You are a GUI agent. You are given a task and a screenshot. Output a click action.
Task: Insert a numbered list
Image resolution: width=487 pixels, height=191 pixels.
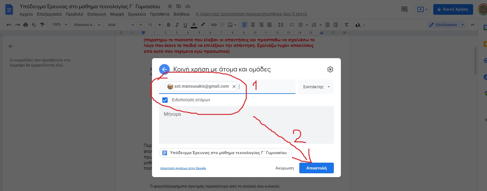pyautogui.click(x=314, y=25)
